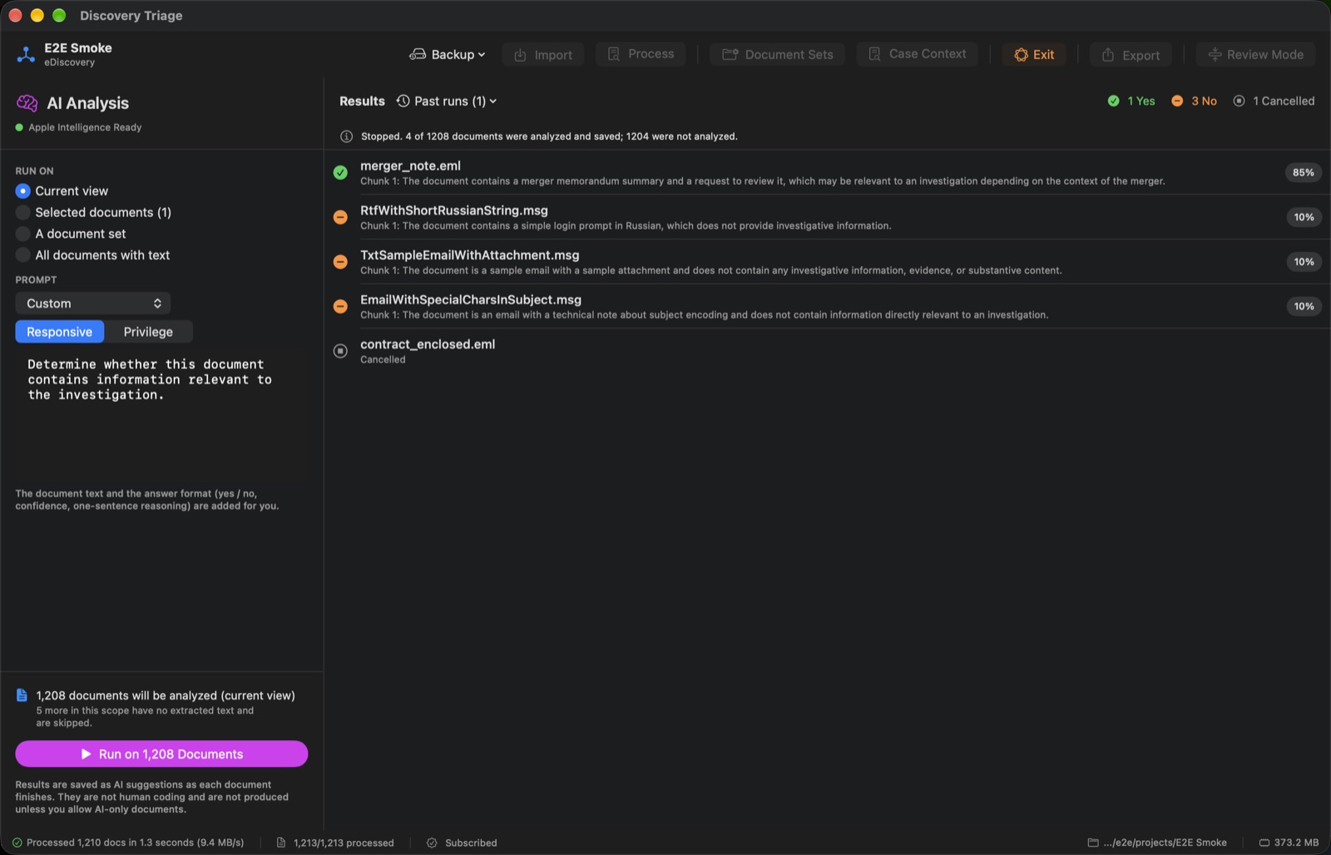Click '1,213/1,213 processed' in the status bar
This screenshot has height=855, width=1331.
coord(344,843)
